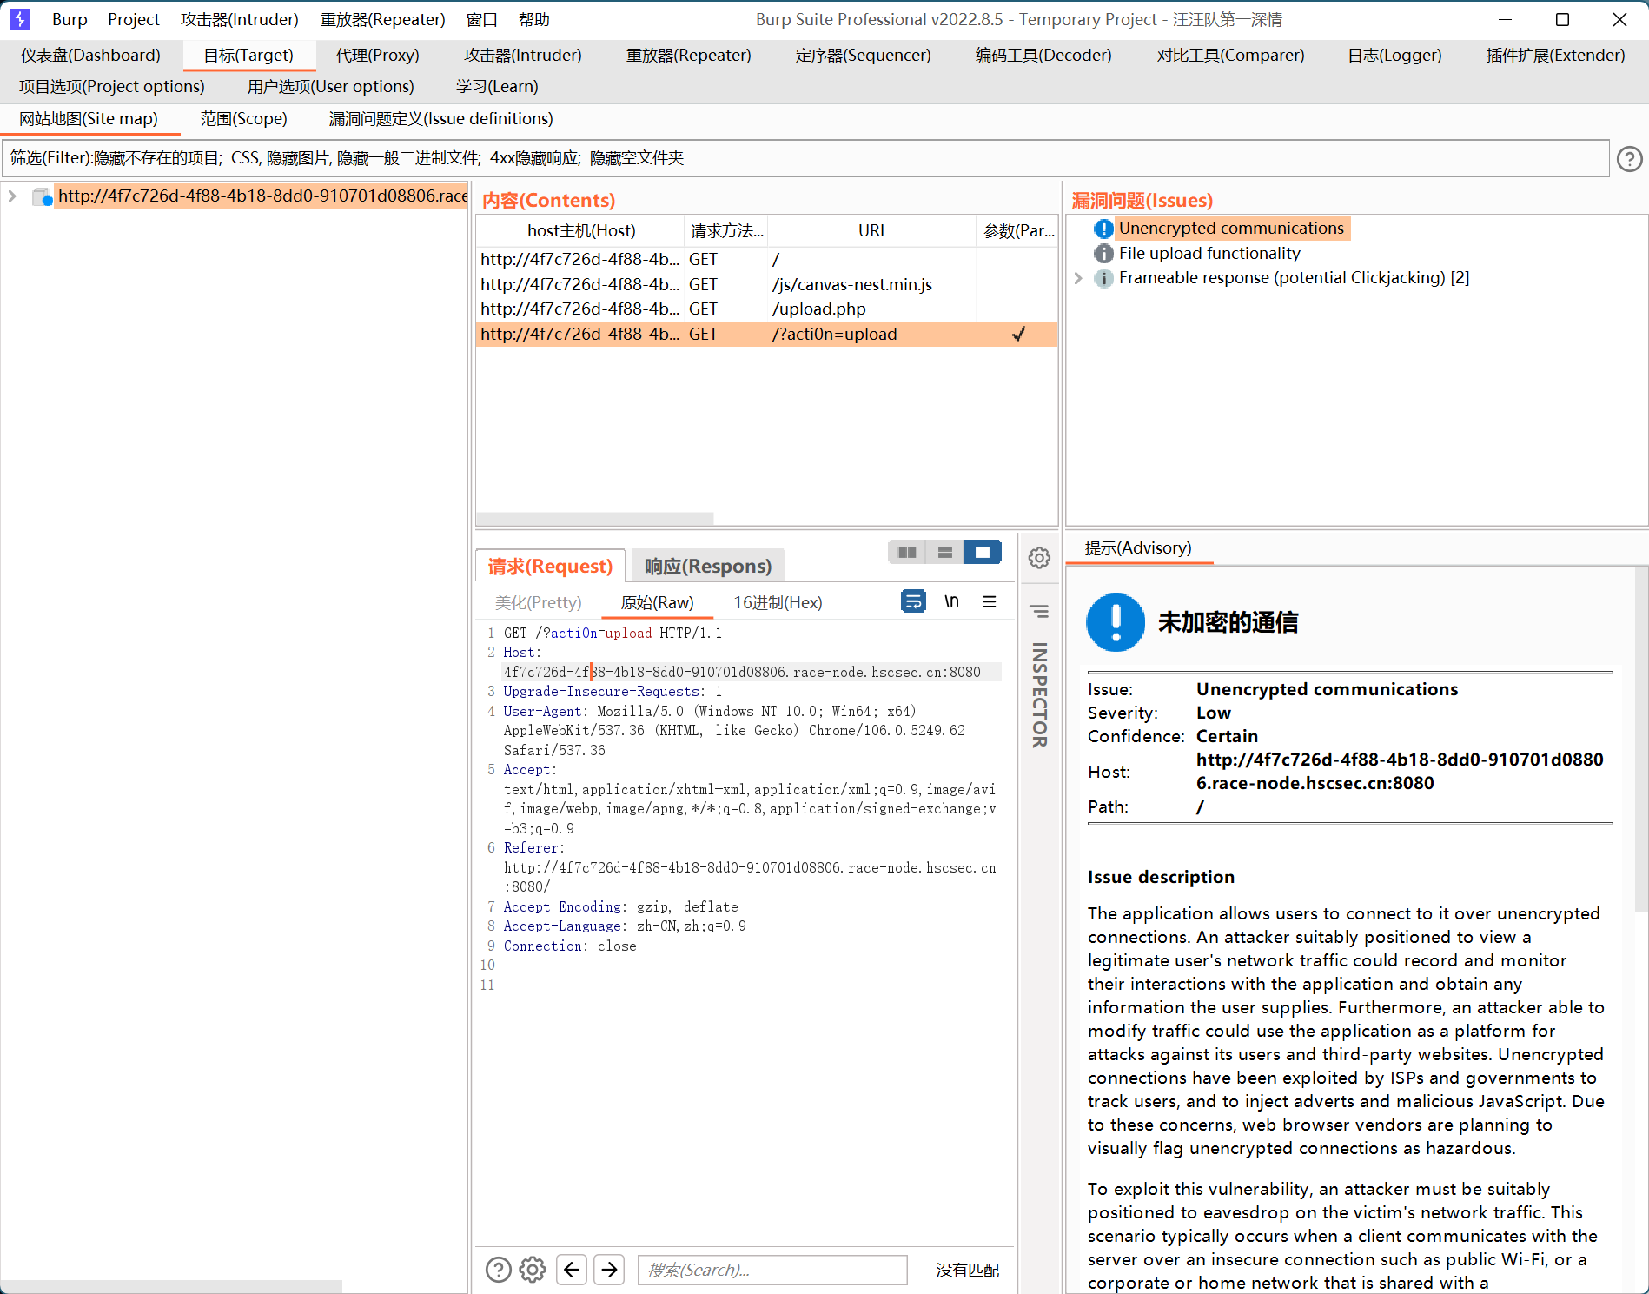The width and height of the screenshot is (1649, 1294).
Task: Select the 16进制(Hex) view tab
Action: [x=778, y=603]
